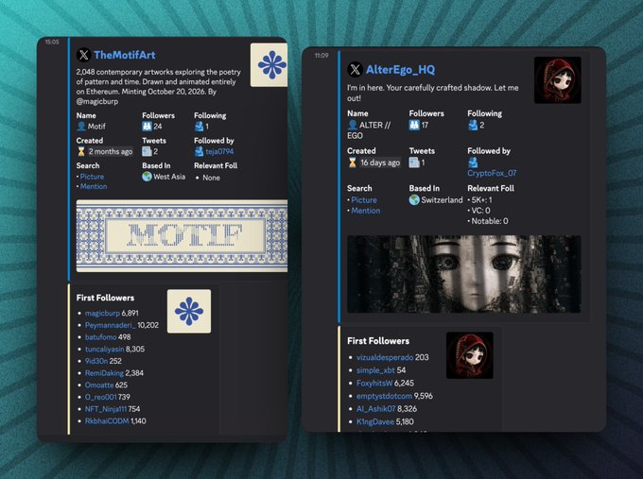Screen dimensions: 643x479
Task: Click the Notable: 0 relevant followers entry
Action: (x=488, y=221)
